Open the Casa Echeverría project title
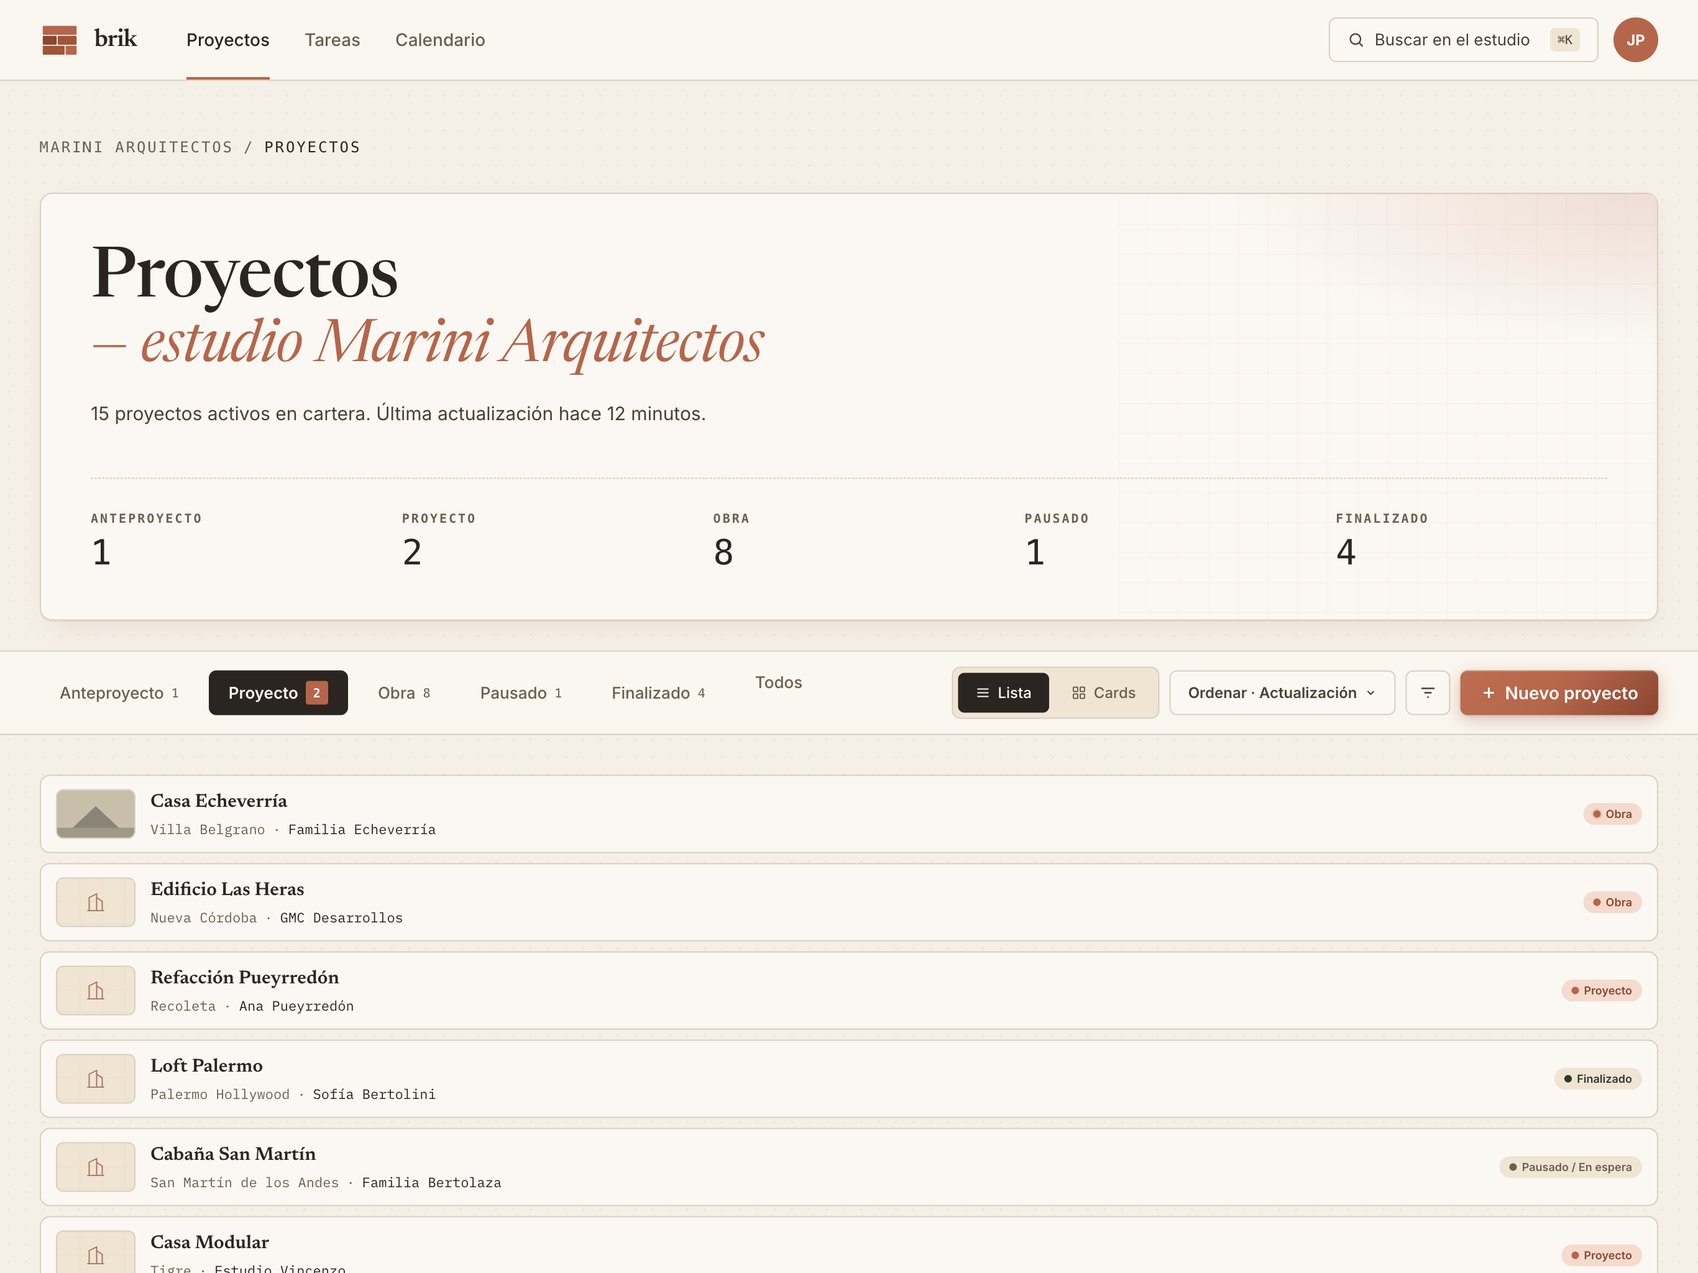 219,801
